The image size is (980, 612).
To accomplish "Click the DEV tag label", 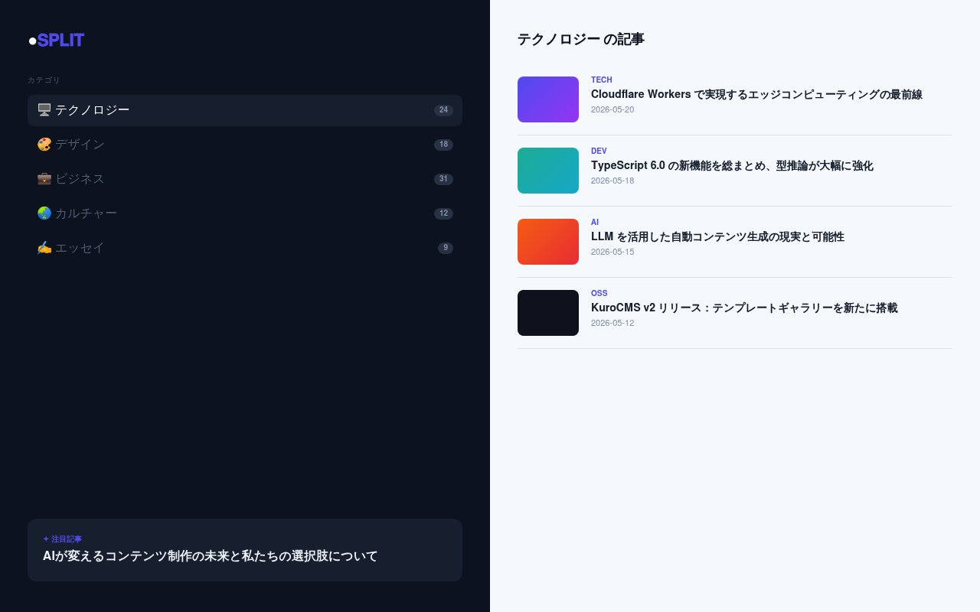I will (x=599, y=151).
